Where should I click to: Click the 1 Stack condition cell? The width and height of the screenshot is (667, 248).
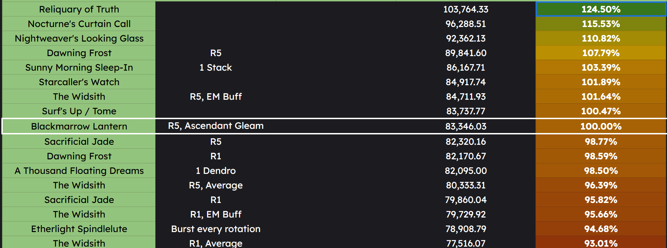[215, 68]
